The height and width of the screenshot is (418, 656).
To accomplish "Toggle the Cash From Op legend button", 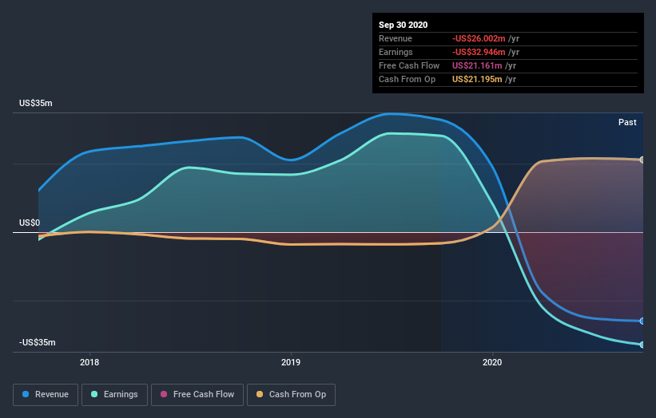I will click(291, 395).
